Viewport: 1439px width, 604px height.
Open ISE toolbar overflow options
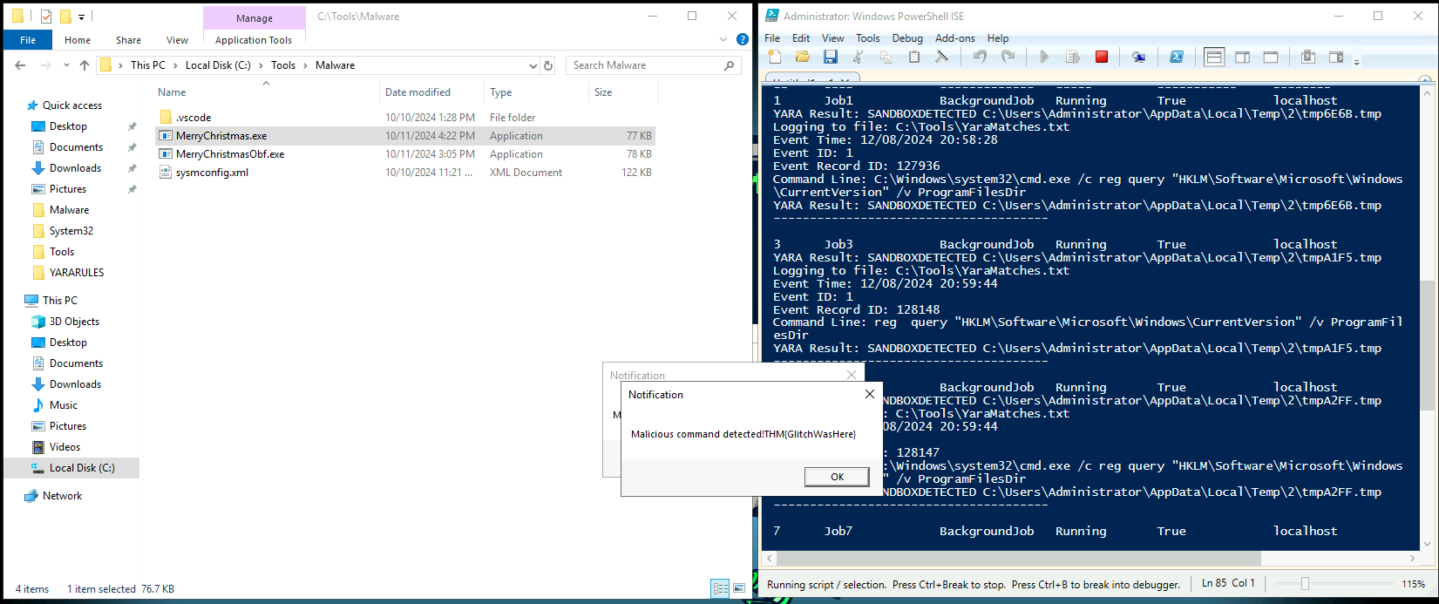1357,61
